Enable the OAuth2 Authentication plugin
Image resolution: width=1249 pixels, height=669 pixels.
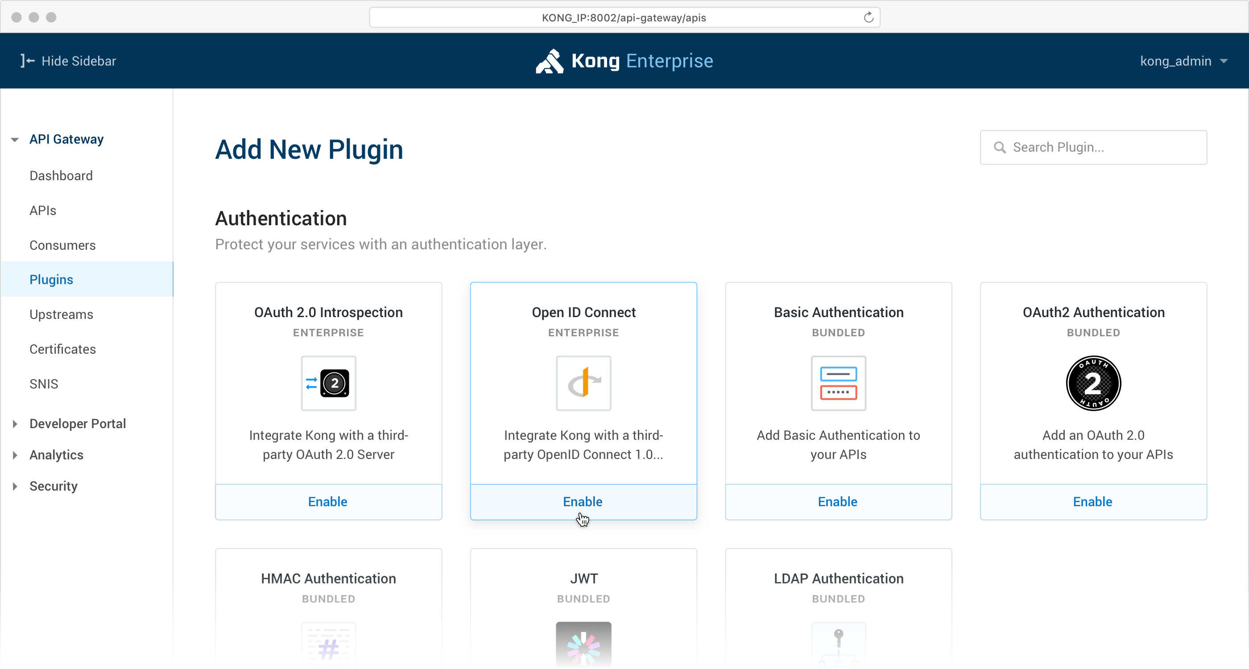1093,502
